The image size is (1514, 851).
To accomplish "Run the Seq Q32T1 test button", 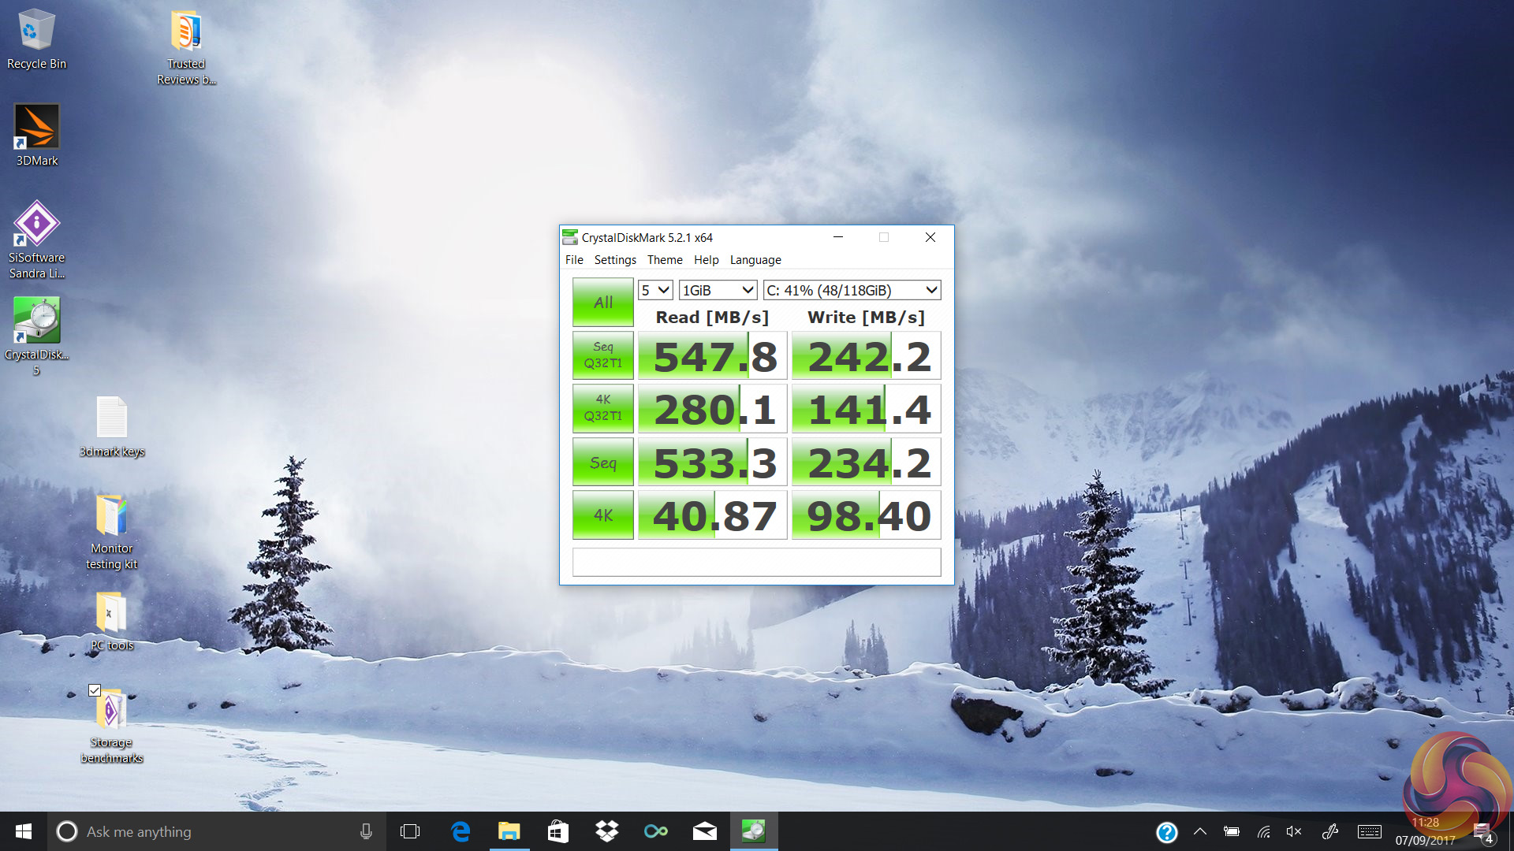I will (602, 355).
